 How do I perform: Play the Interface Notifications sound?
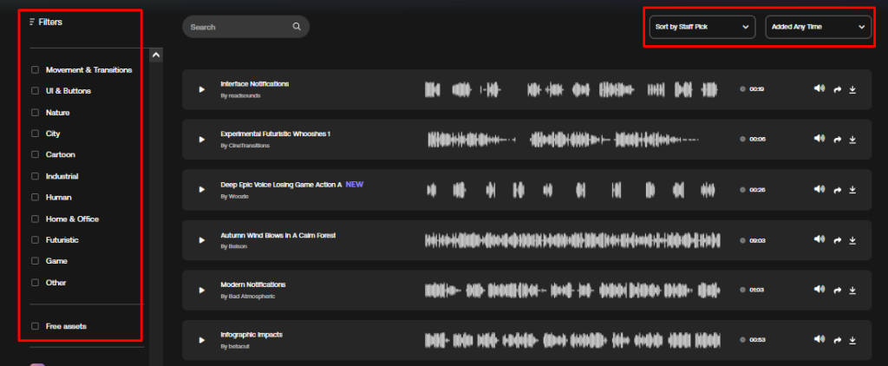click(x=201, y=89)
